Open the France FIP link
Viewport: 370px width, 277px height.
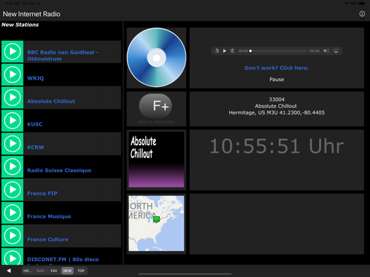(x=42, y=193)
